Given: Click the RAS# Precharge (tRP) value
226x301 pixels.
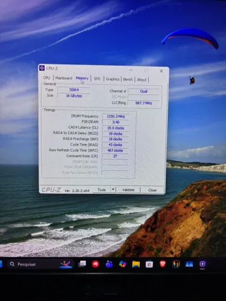Looking at the screenshot, I should 116,139.
